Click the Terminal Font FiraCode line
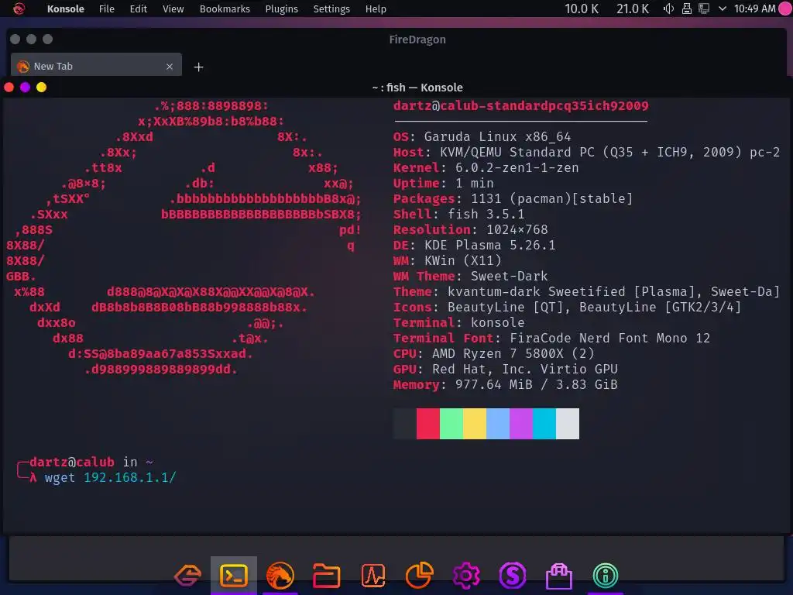 (551, 339)
